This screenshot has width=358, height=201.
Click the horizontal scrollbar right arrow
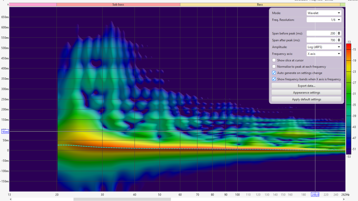[344, 199]
